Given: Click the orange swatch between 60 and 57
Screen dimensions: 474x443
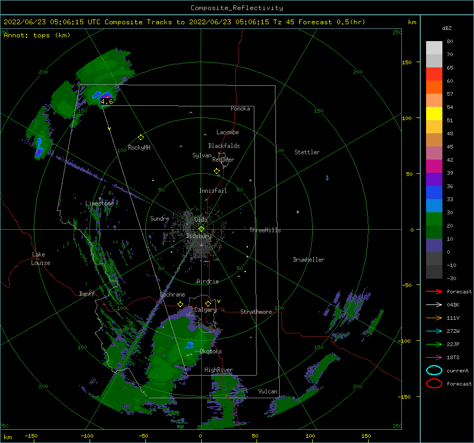Looking at the screenshot, I should 434,87.
